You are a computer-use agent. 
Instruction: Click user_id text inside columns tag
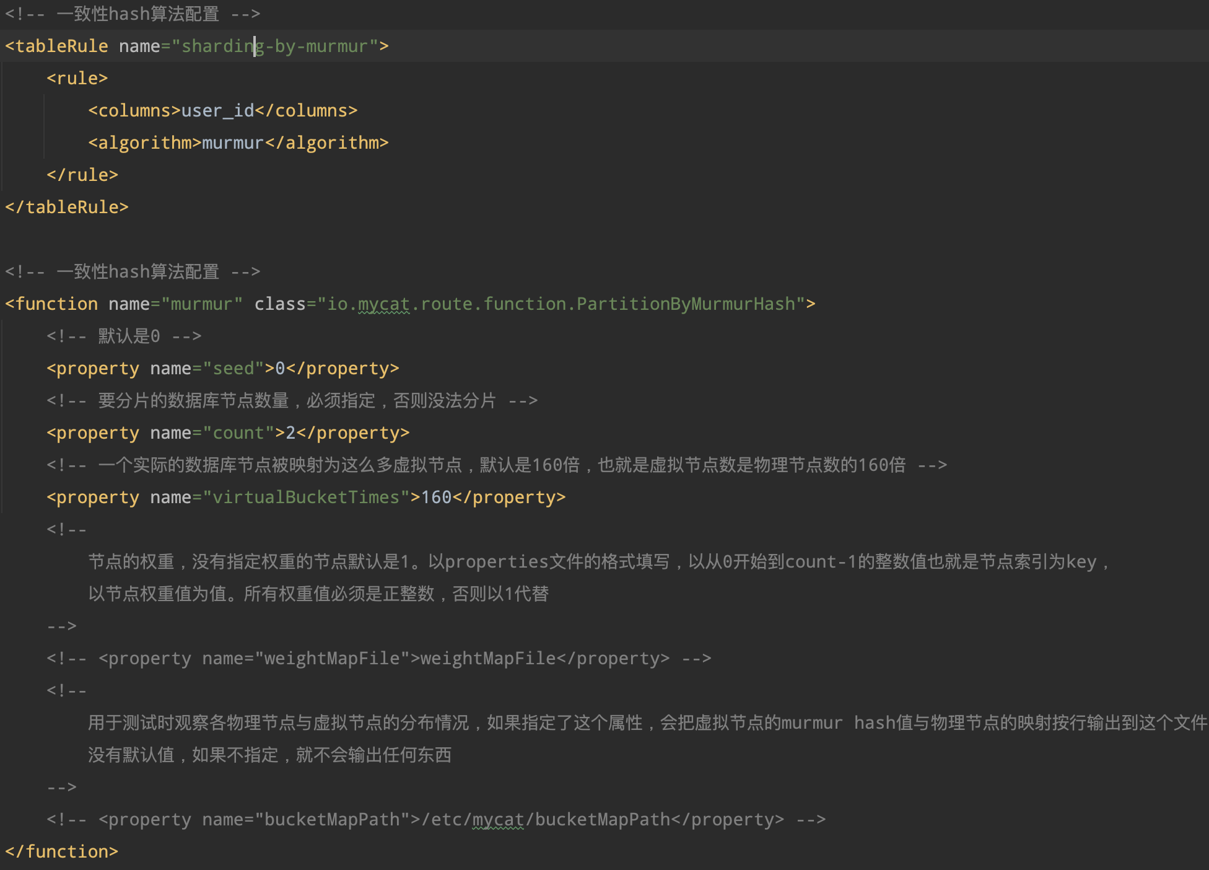(x=217, y=111)
